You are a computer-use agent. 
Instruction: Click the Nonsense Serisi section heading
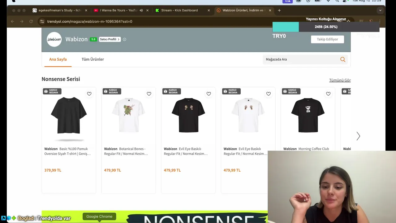tap(61, 79)
